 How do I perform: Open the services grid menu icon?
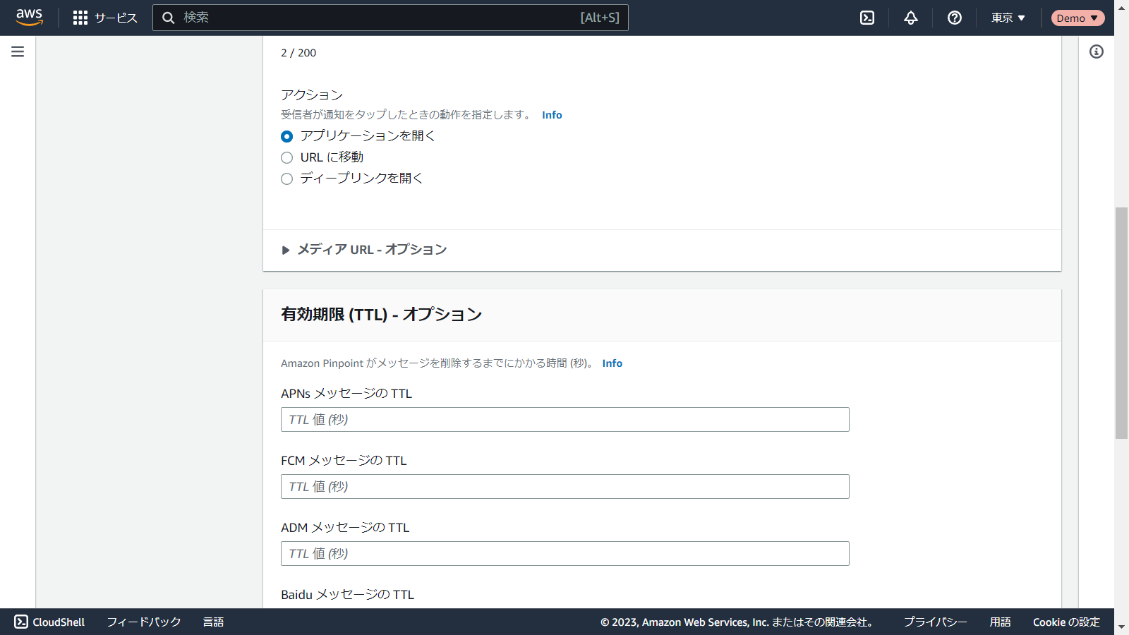coord(80,18)
